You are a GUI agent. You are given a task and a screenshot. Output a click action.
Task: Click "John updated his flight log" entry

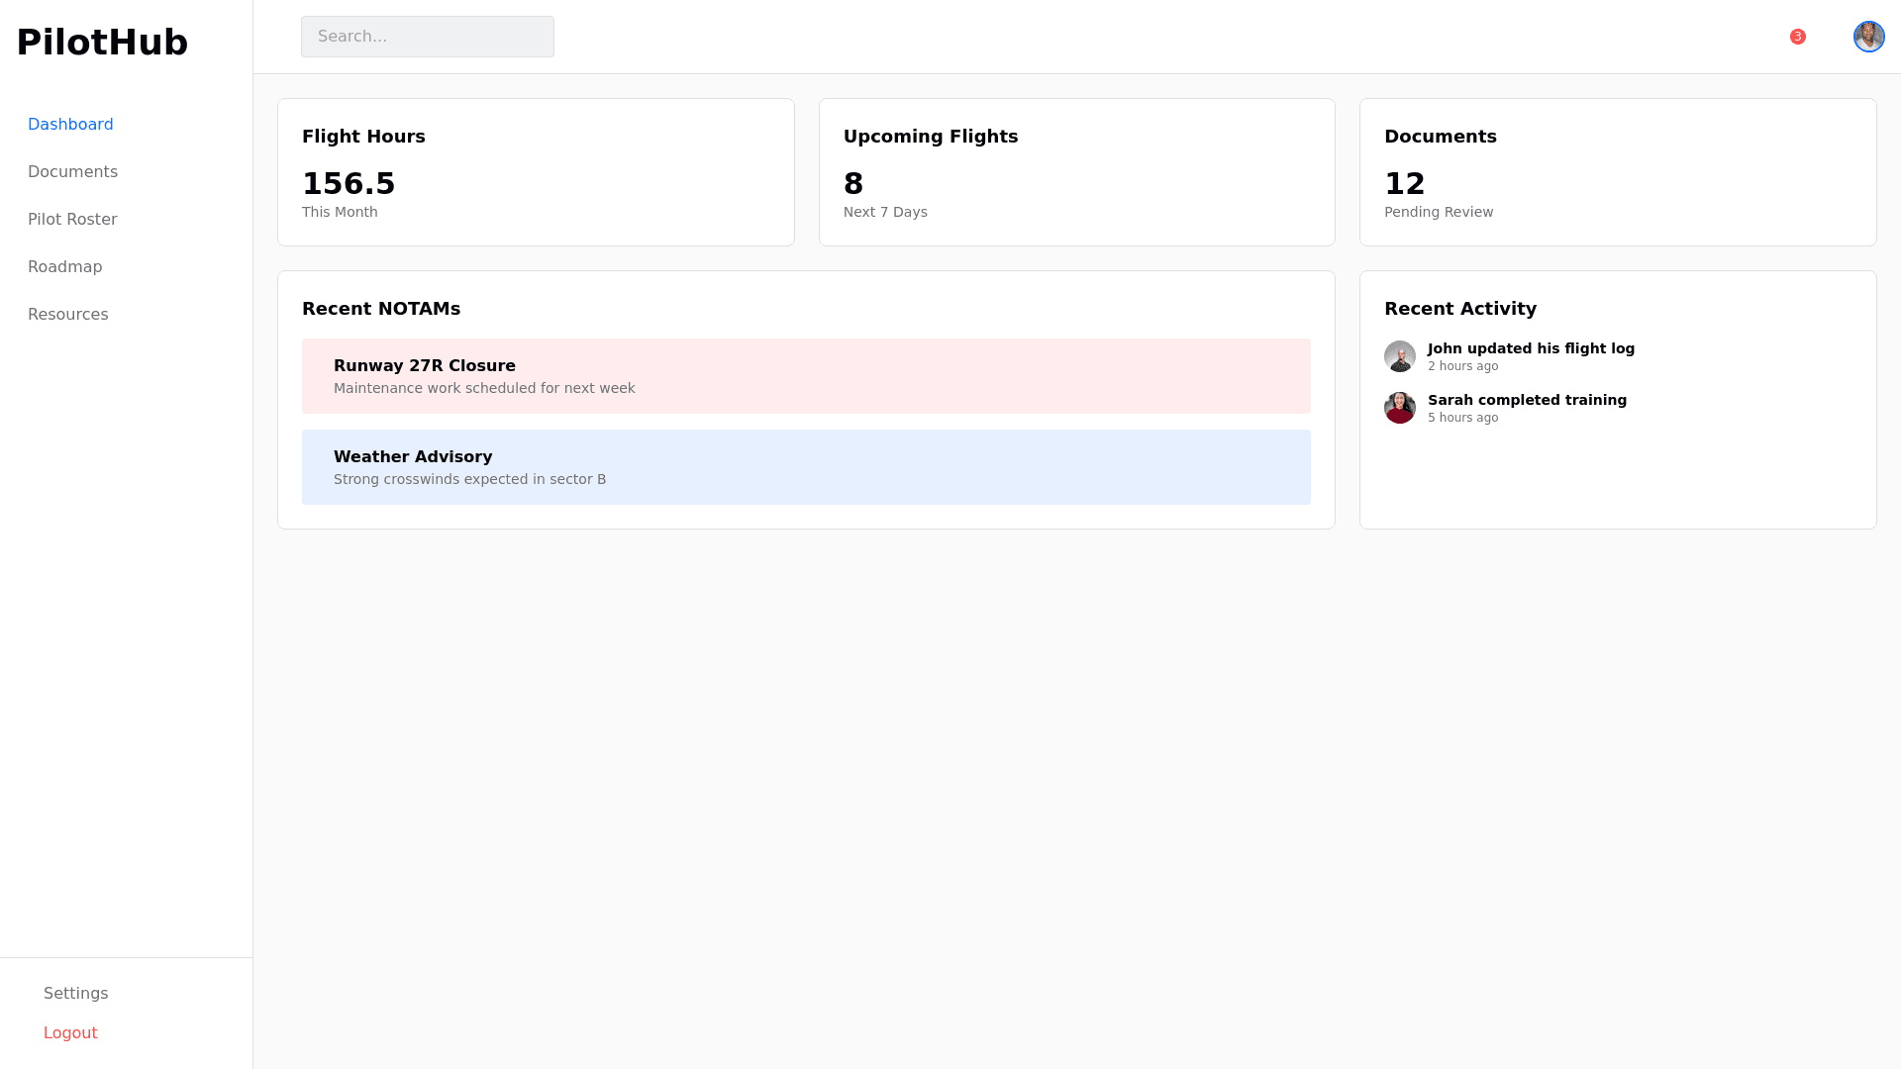pyautogui.click(x=1530, y=349)
